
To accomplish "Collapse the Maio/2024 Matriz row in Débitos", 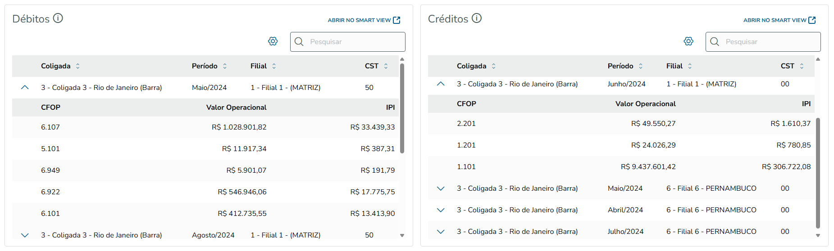I will (25, 88).
